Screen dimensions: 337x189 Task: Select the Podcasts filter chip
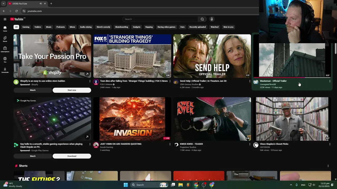[61, 27]
